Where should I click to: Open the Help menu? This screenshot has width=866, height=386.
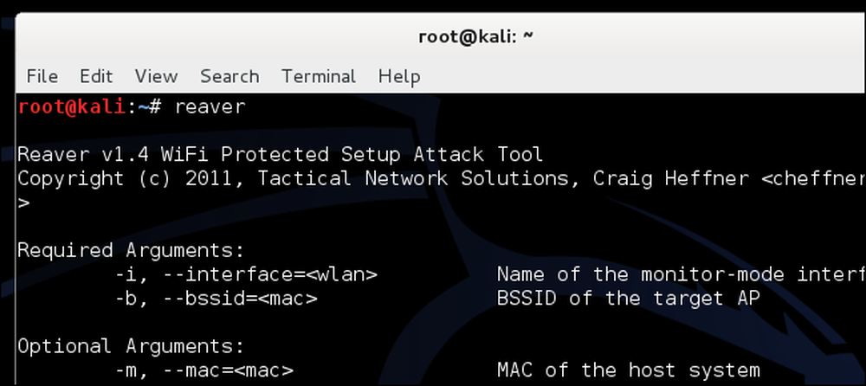[x=399, y=76]
